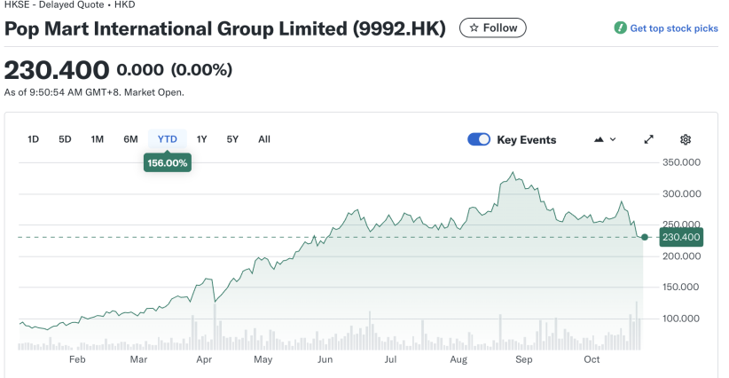Click the 156.00% YTD return badge
The image size is (729, 378).
click(167, 163)
